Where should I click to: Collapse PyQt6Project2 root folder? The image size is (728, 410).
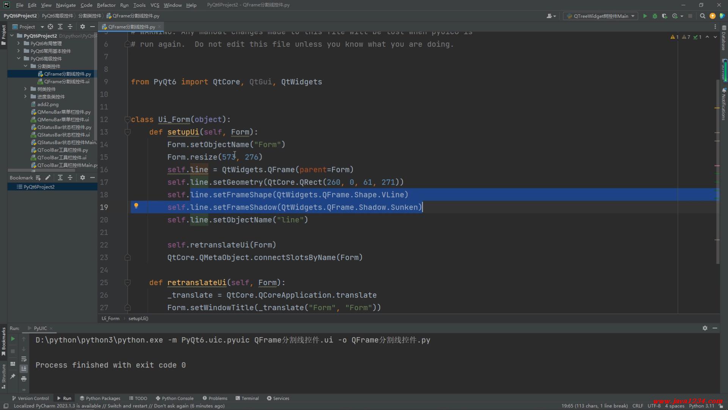(12, 36)
